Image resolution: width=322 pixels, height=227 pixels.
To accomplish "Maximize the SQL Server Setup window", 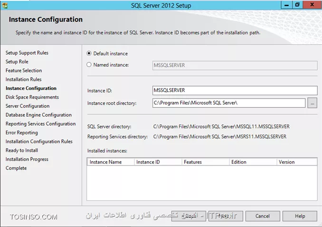I will (x=297, y=5).
